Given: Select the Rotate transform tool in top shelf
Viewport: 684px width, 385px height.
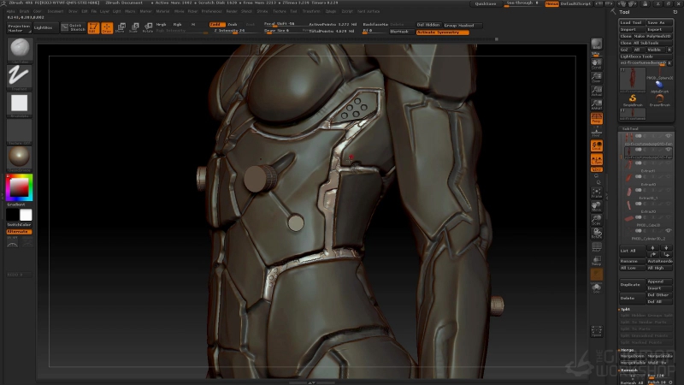Looking at the screenshot, I should click(x=148, y=28).
